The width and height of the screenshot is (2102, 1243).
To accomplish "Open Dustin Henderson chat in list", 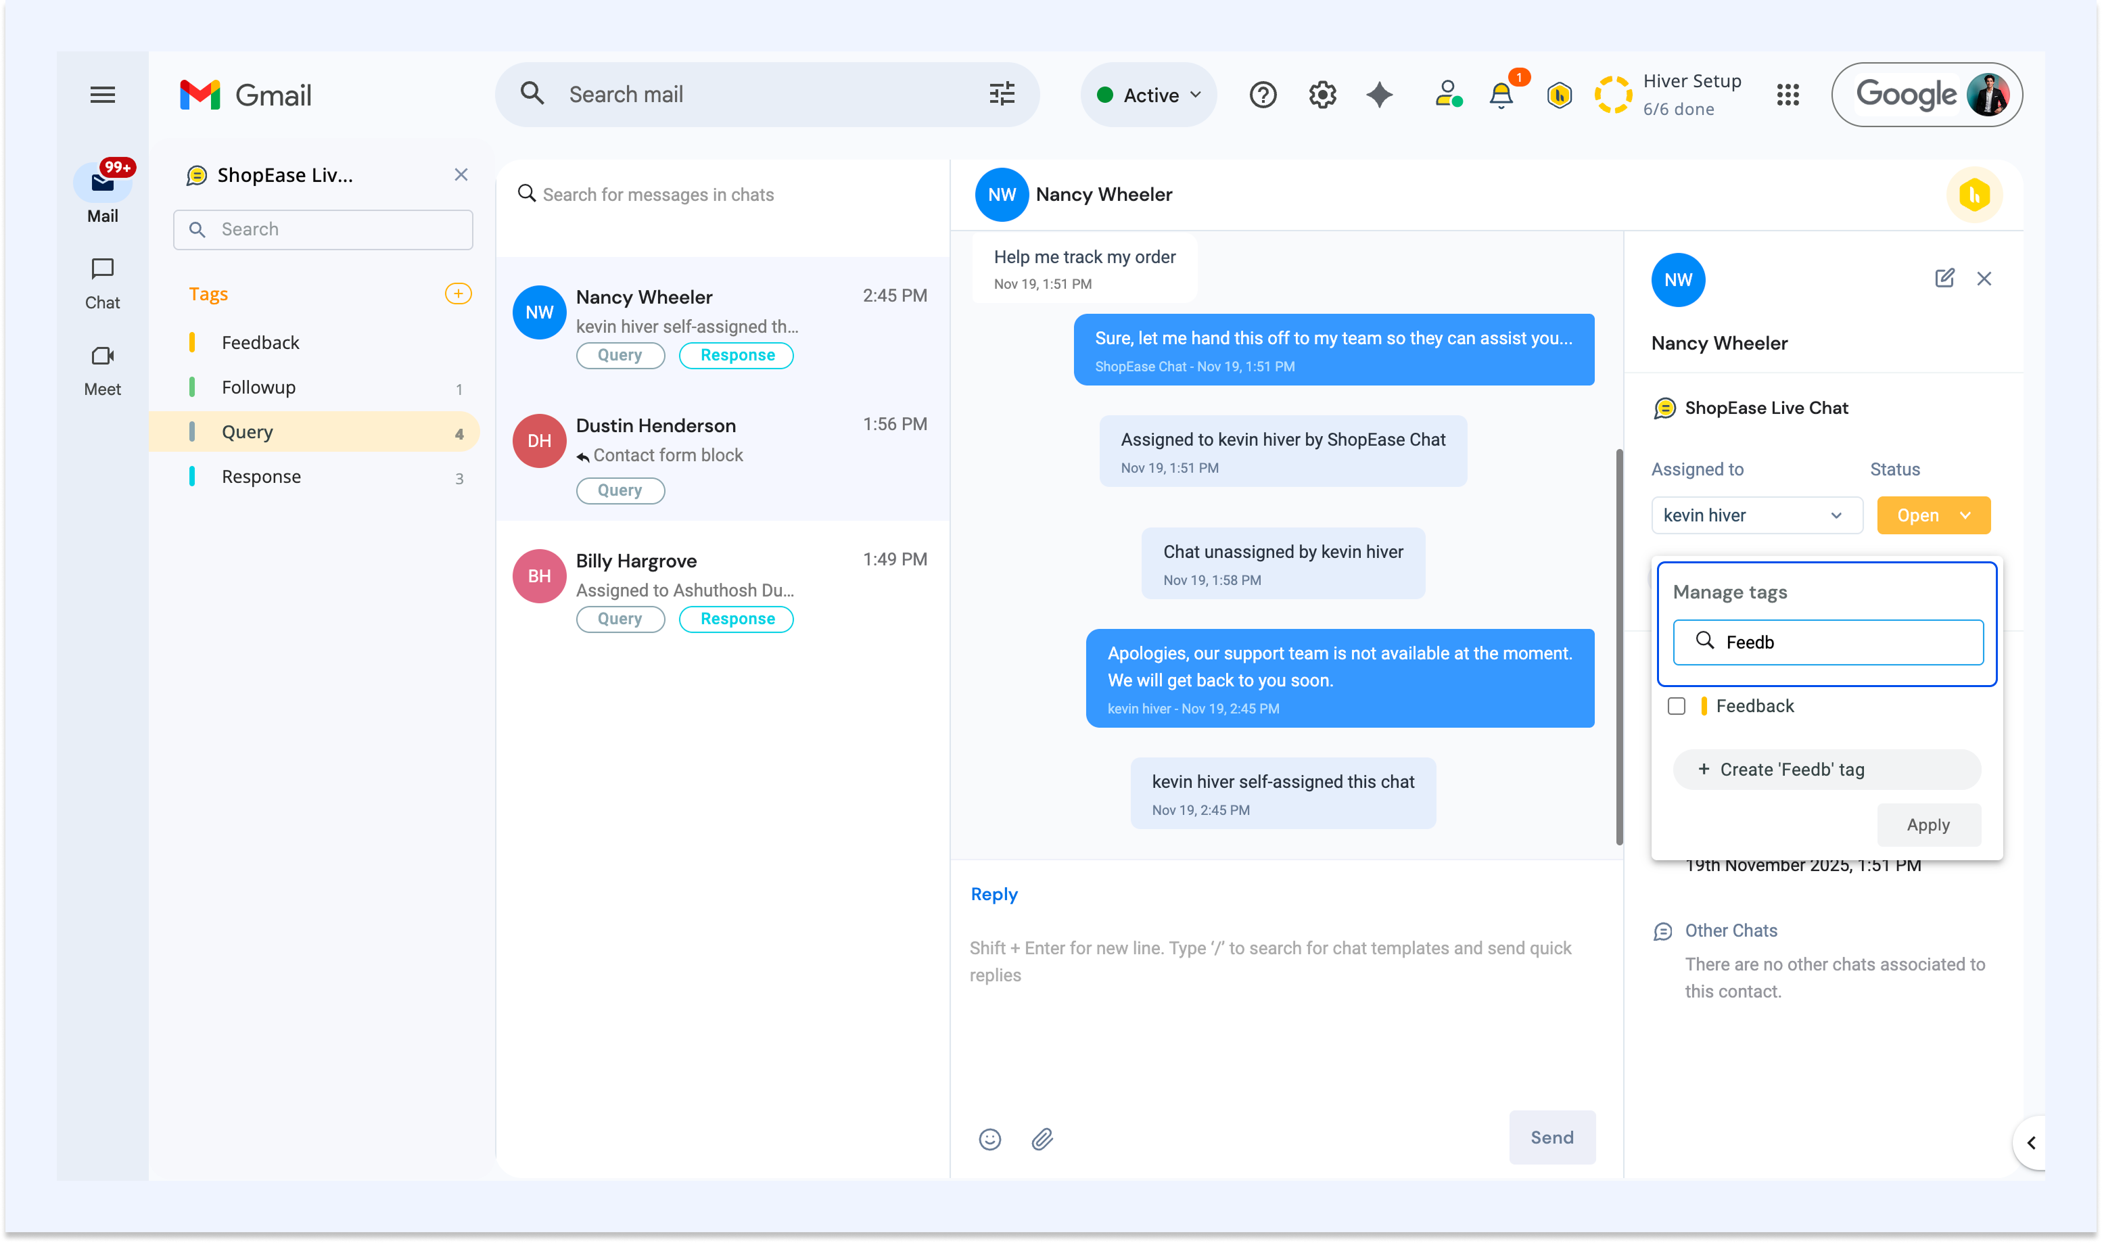I will coord(722,457).
